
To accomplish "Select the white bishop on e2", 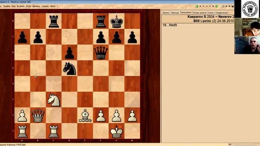I will click(85, 116).
